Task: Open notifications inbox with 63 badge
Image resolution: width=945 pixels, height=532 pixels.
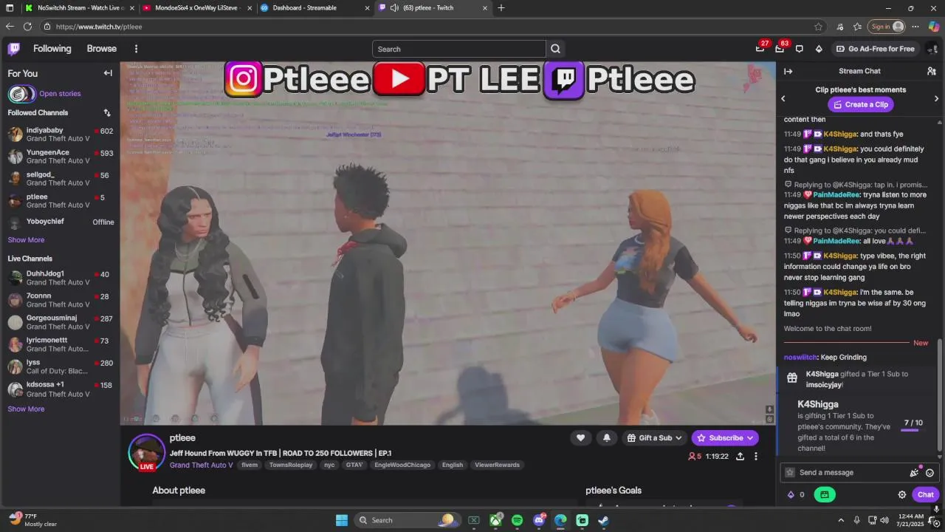Action: coord(780,49)
